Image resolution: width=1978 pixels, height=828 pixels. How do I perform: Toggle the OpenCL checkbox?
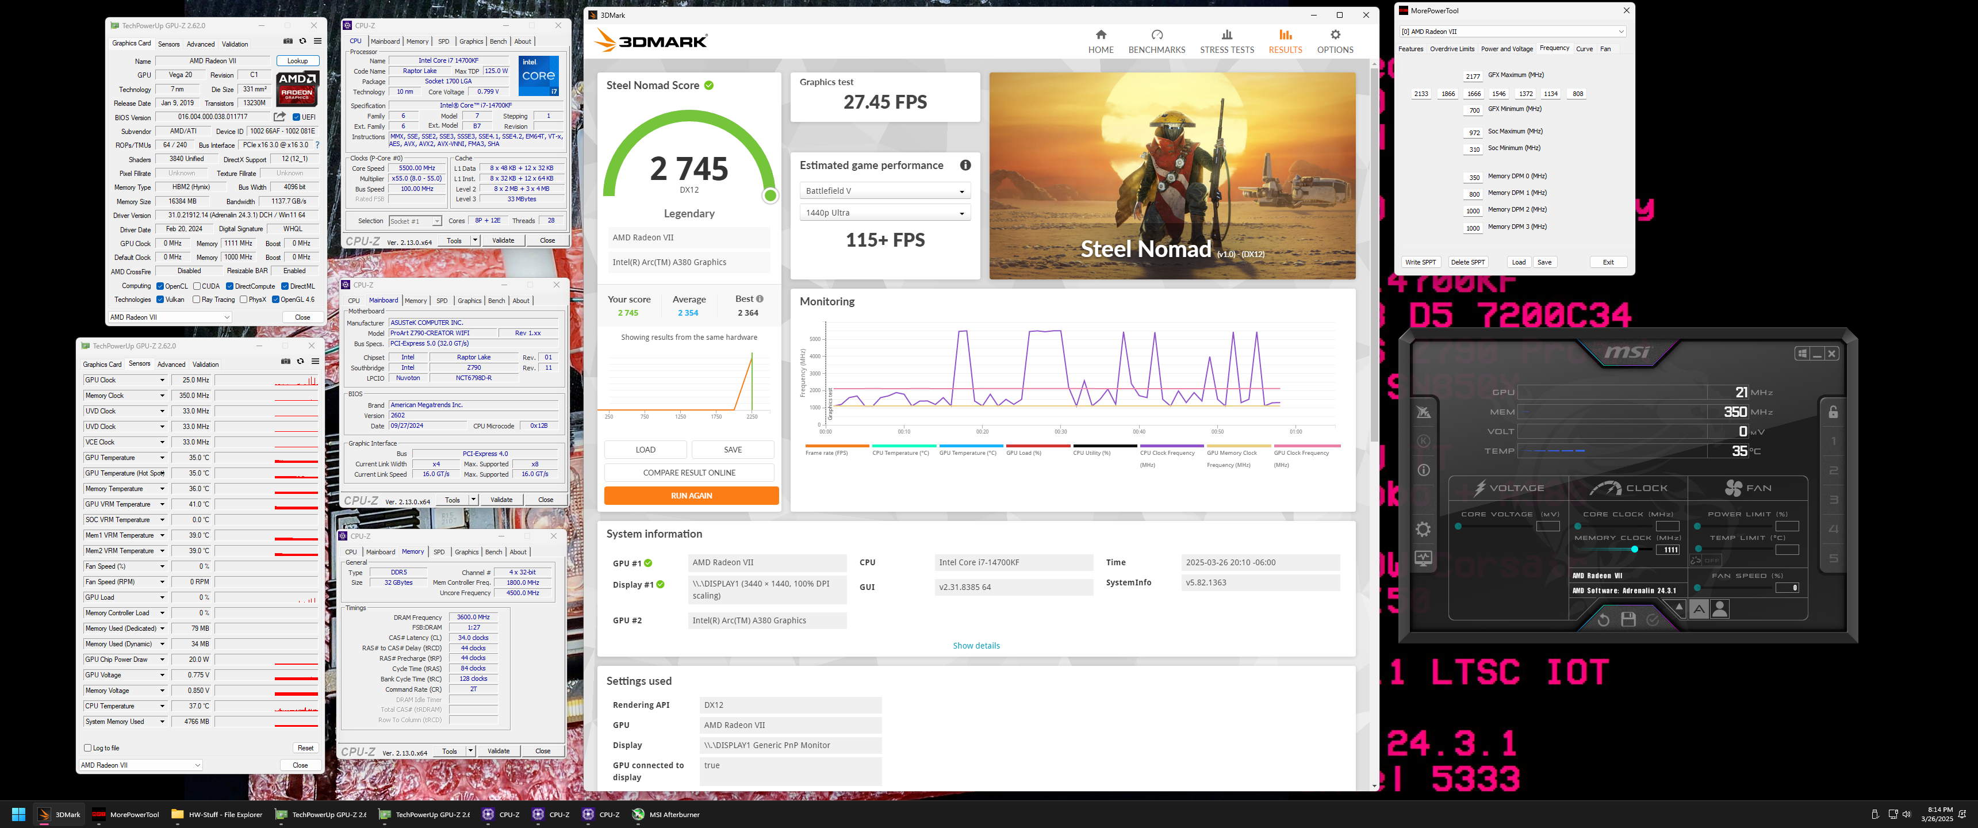click(160, 286)
